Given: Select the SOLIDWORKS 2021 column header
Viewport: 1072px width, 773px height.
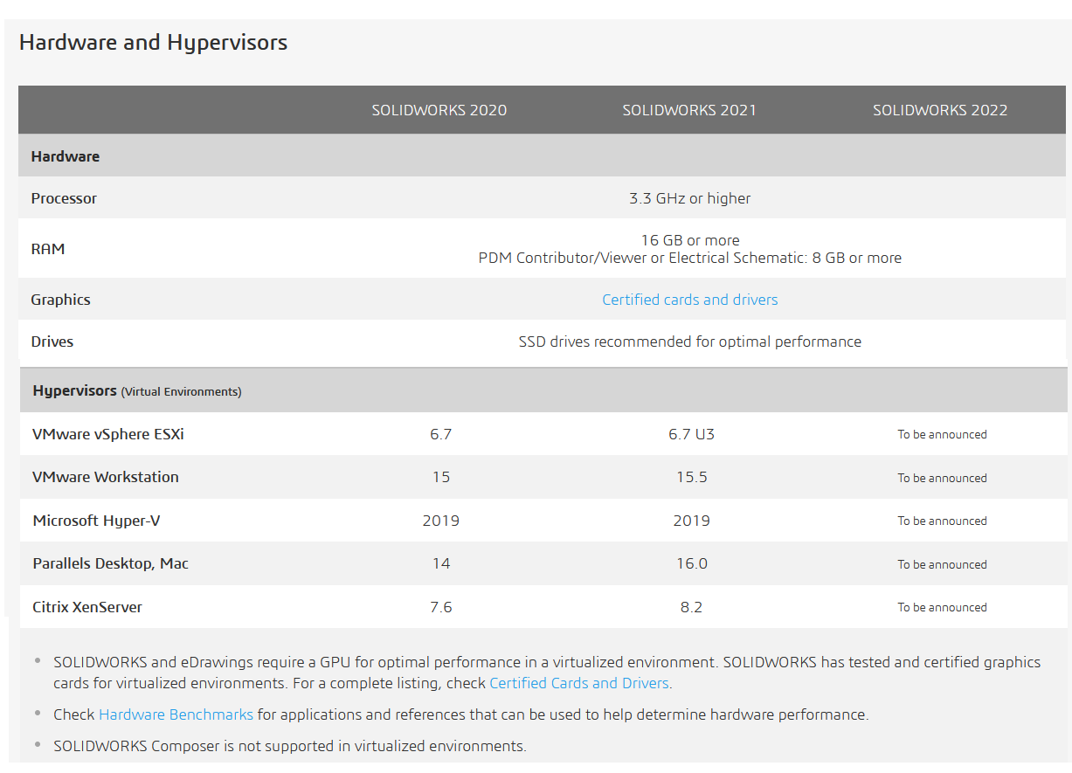Looking at the screenshot, I should pos(689,110).
